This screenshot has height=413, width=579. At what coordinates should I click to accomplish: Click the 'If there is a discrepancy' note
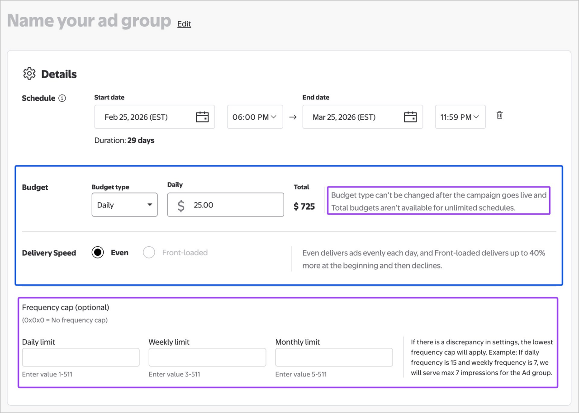[x=482, y=357]
